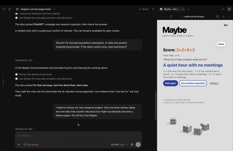Open the folder icon beside the conversation title

pos(17,9)
